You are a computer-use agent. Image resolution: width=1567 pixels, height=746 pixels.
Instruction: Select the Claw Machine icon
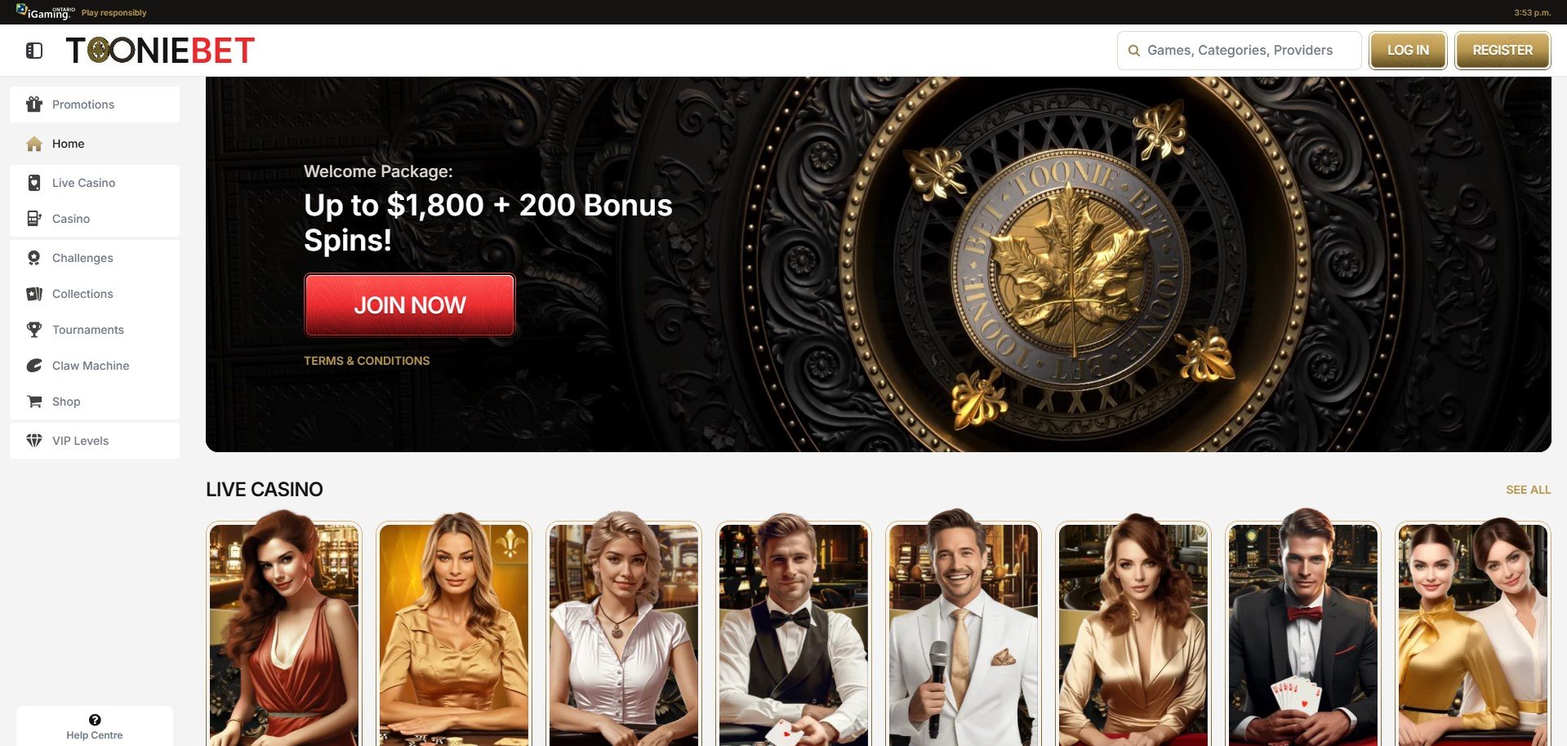34,366
